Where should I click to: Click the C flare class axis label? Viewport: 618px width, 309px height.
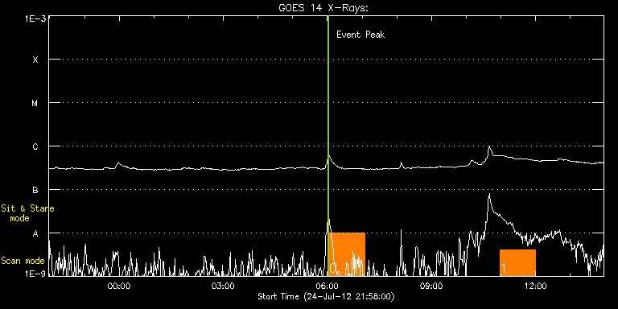[35, 146]
